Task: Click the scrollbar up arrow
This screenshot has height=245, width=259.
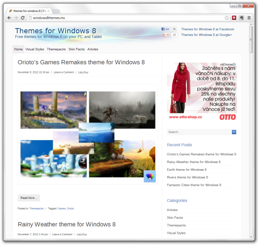Action: (x=251, y=24)
